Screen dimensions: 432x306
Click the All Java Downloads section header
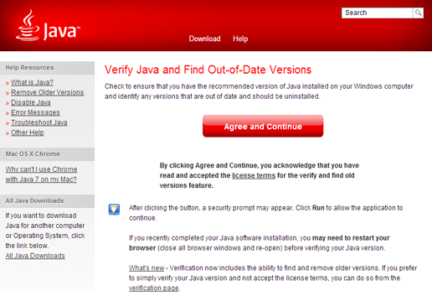pyautogui.click(x=47, y=201)
